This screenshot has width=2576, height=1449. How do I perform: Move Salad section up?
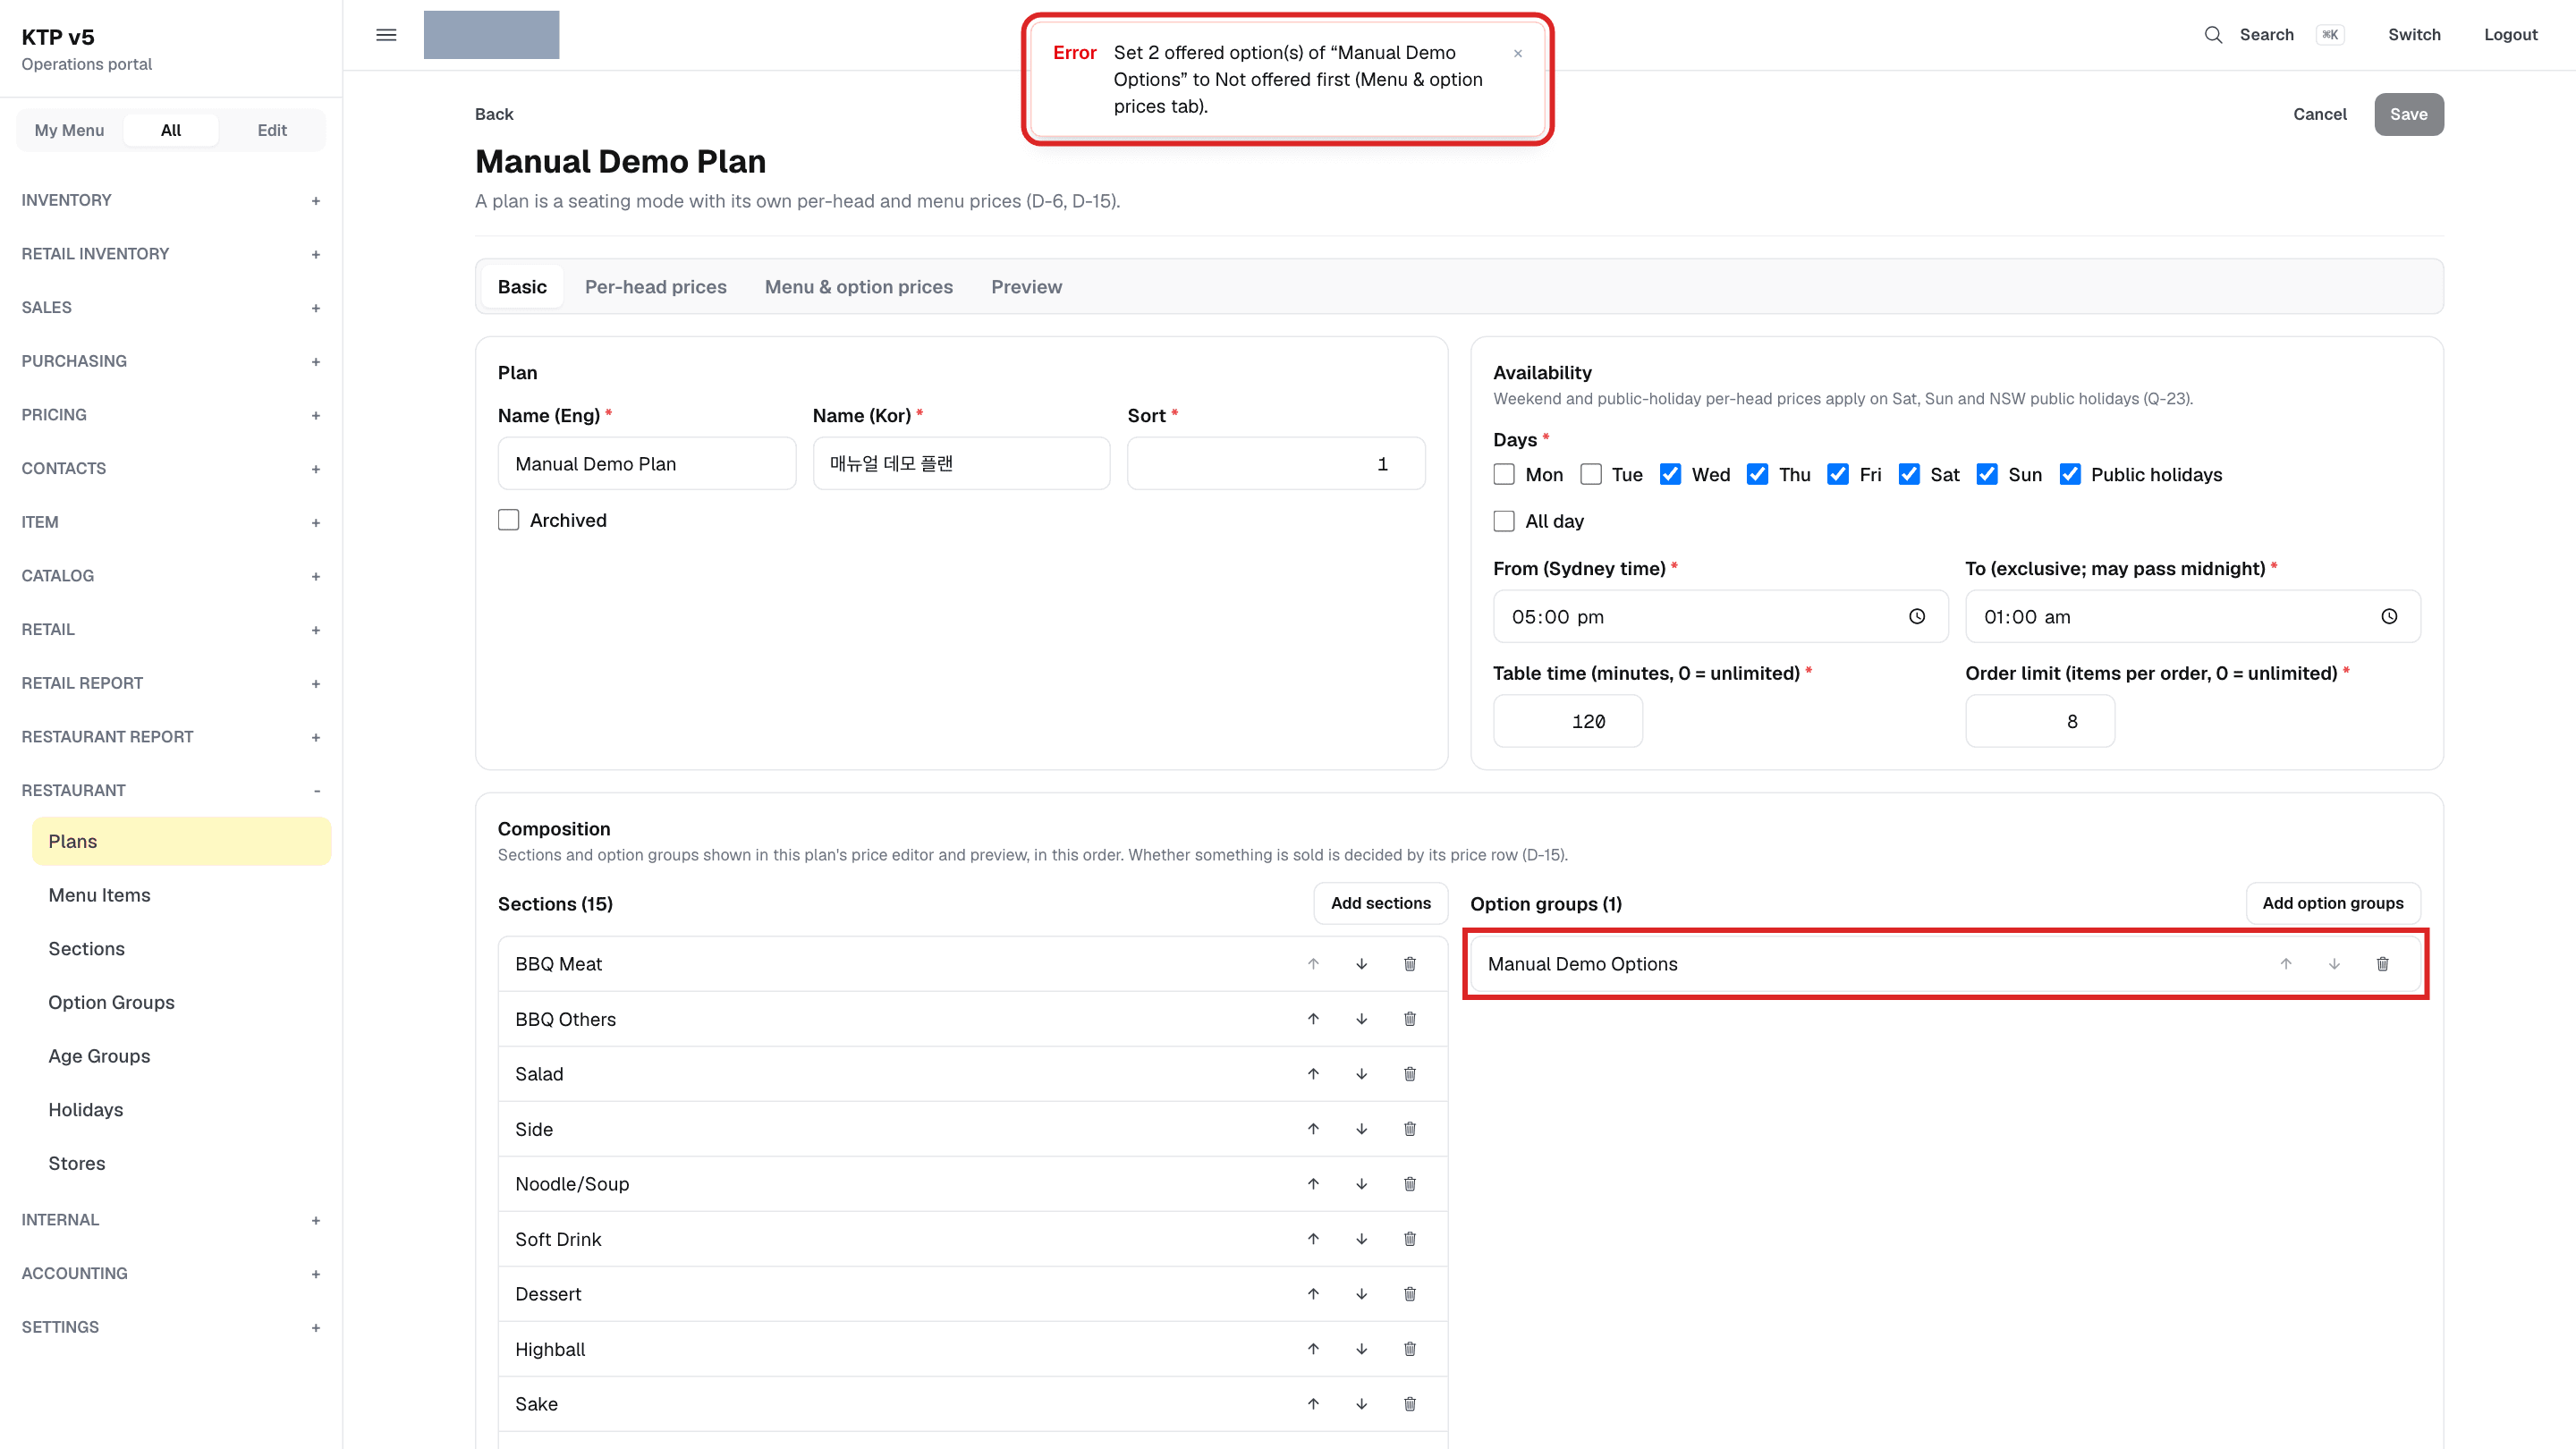click(1313, 1074)
